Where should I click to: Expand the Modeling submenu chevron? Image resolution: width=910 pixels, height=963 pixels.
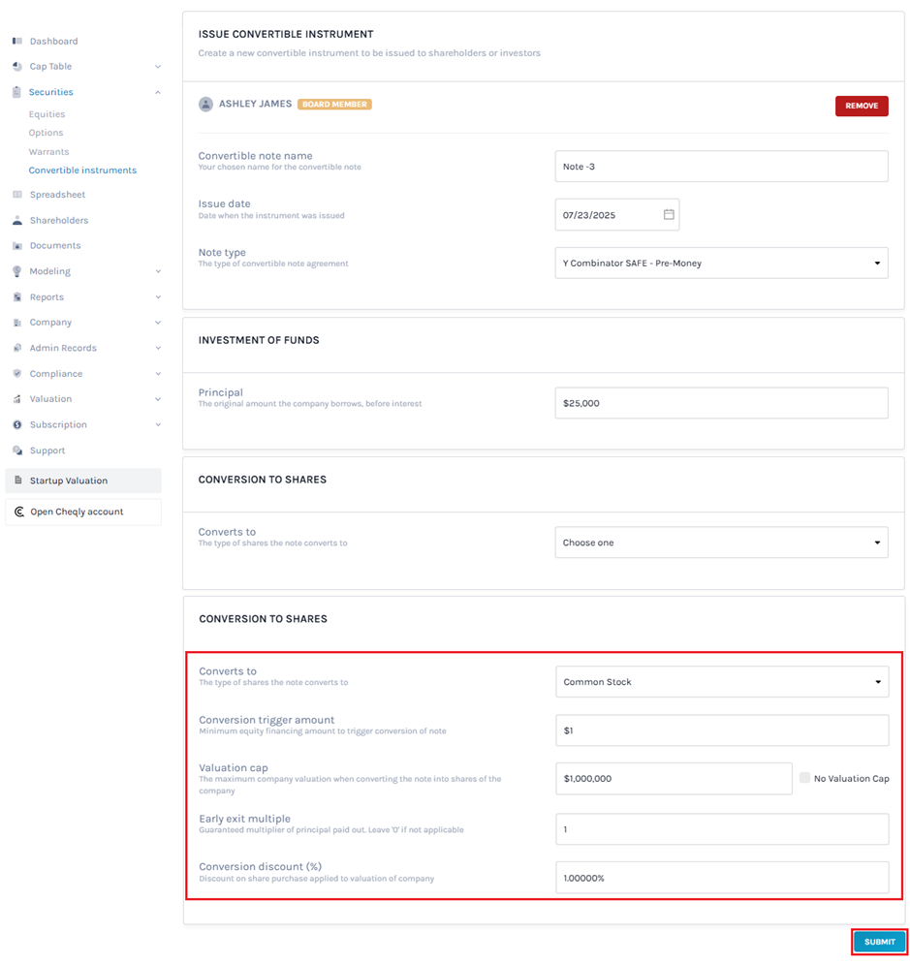tap(158, 271)
